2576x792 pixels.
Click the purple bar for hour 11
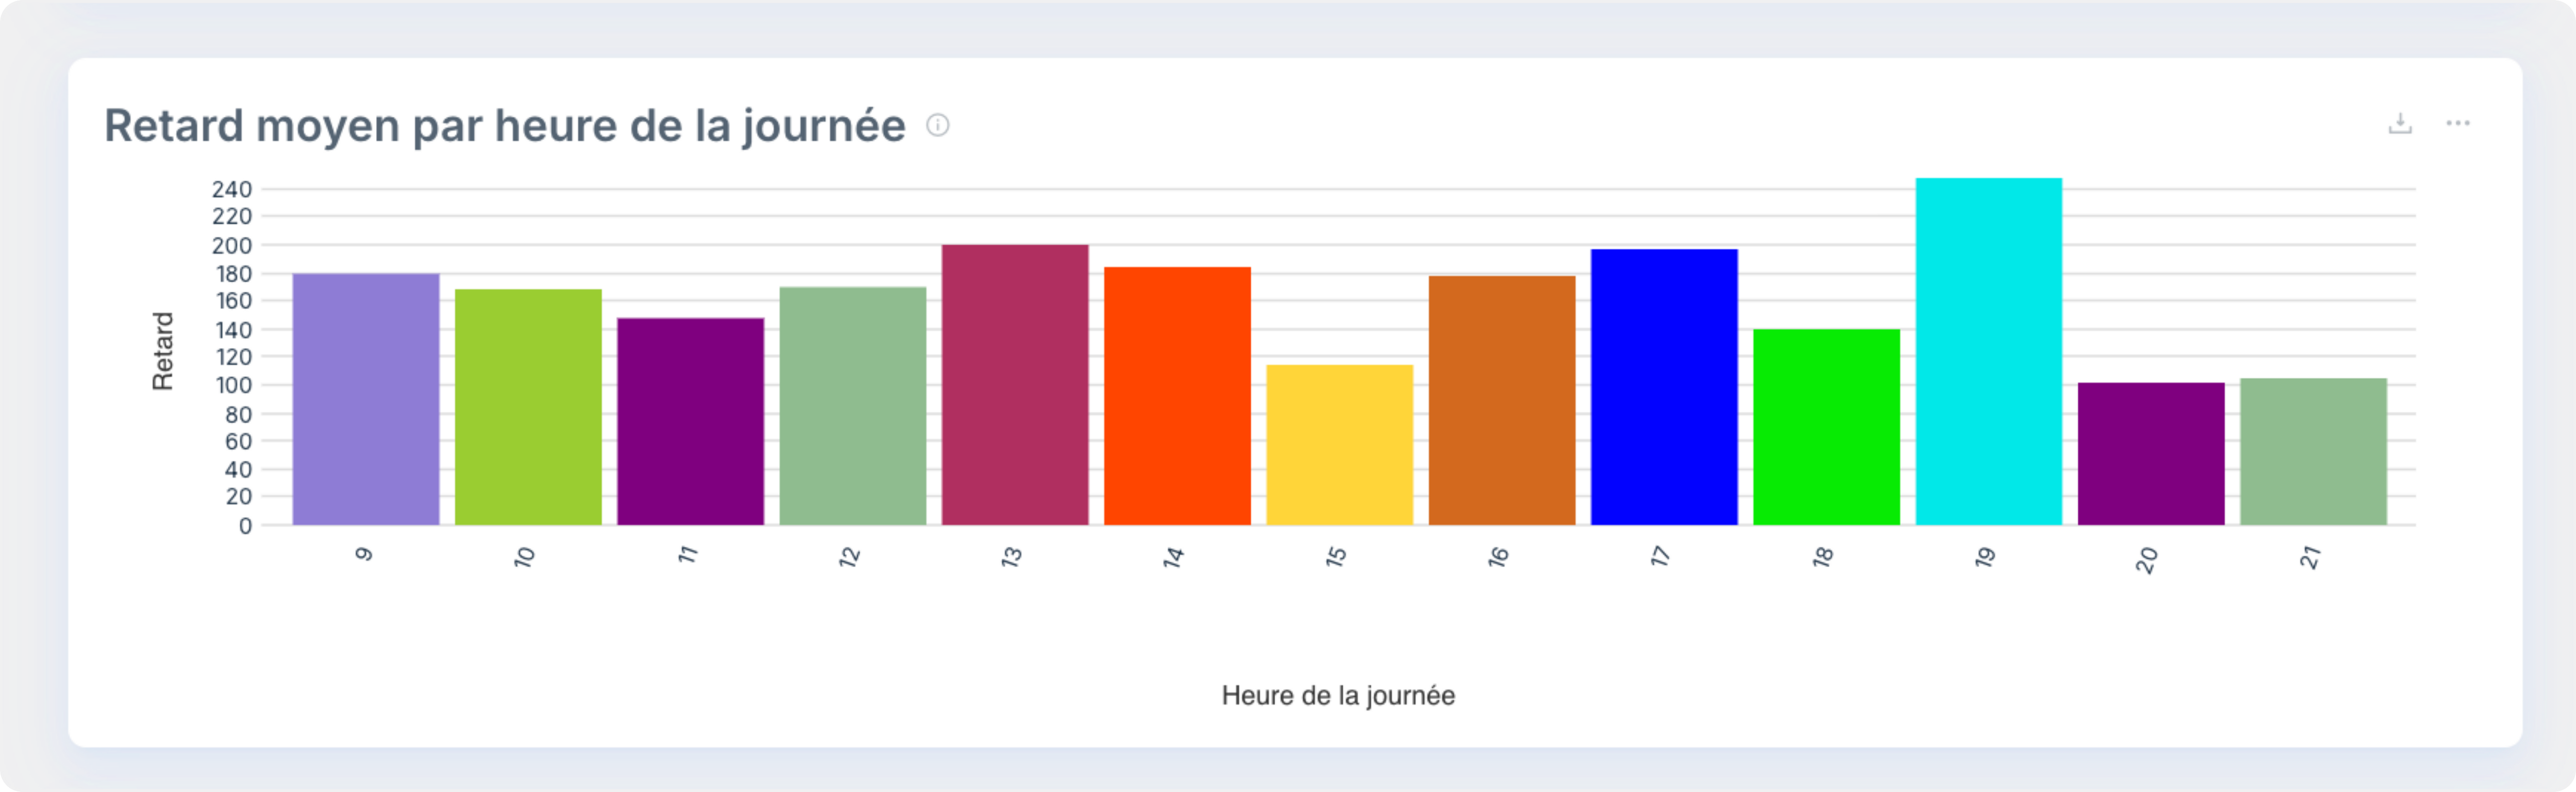click(x=690, y=421)
